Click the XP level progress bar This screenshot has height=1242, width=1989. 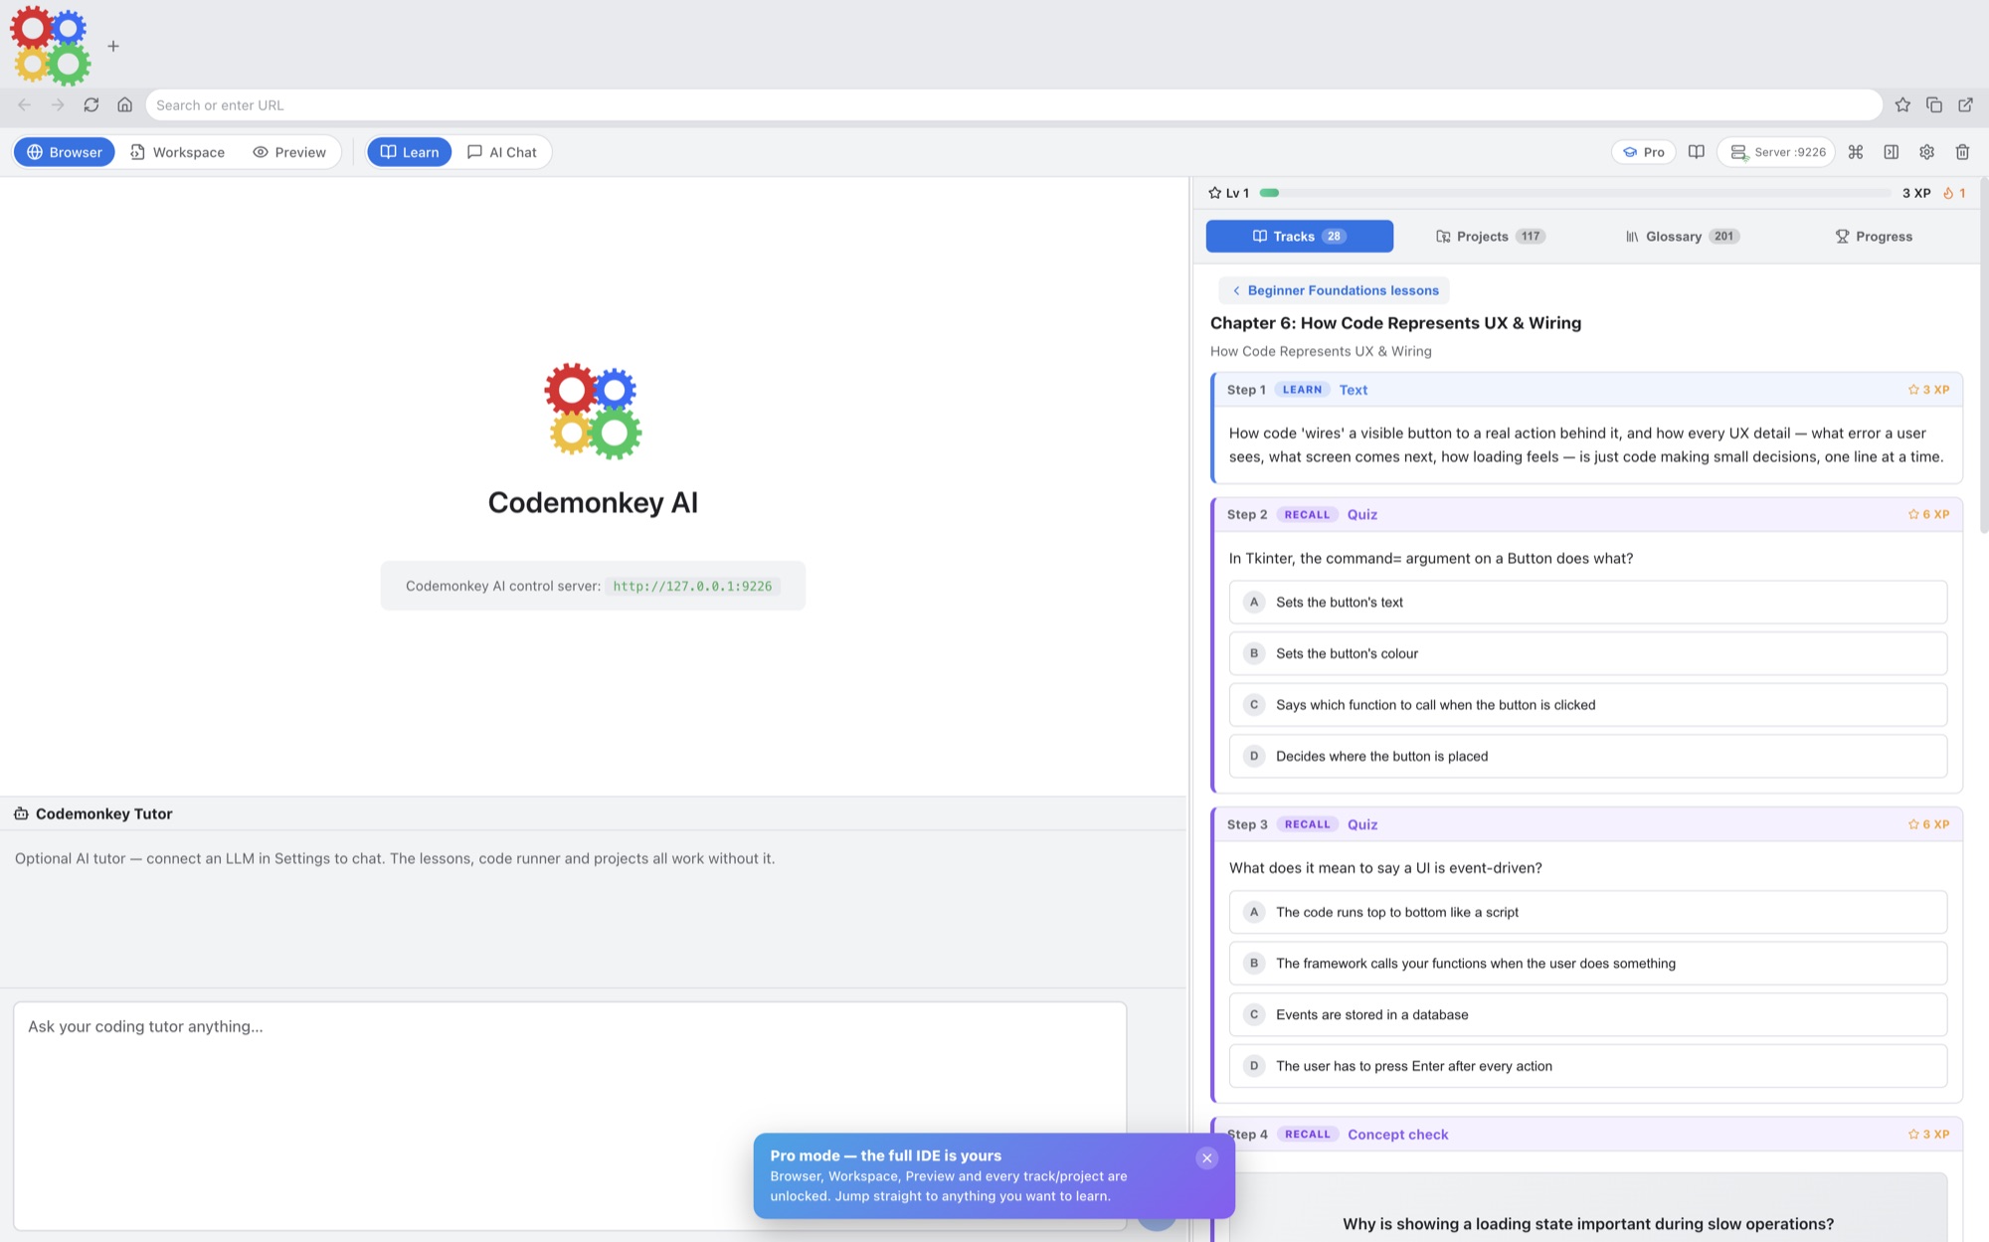coord(1574,193)
